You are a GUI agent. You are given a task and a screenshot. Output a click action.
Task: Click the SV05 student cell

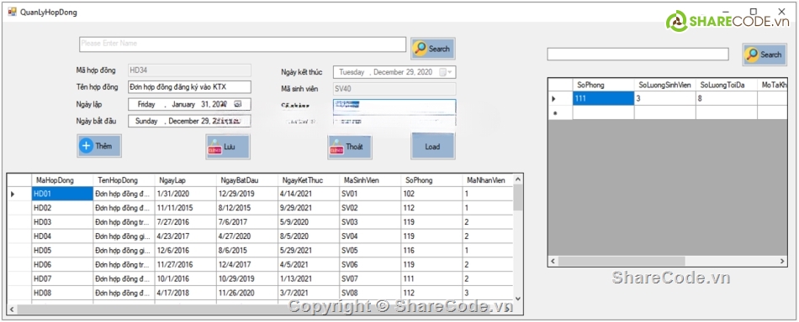coord(369,251)
